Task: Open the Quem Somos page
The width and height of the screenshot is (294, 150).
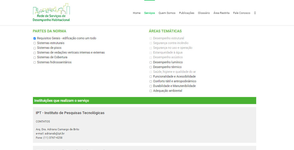Action: [x=167, y=13]
